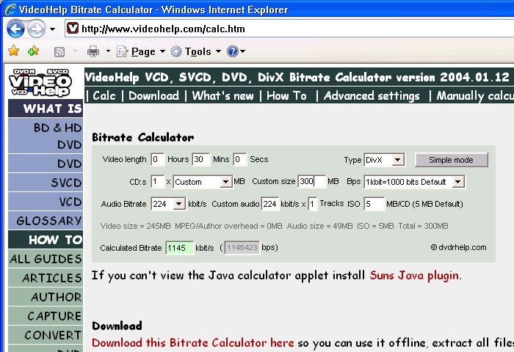Screen dimensions: 514x352
Task: Open CONVERT in the sidebar
Action: coord(46,334)
